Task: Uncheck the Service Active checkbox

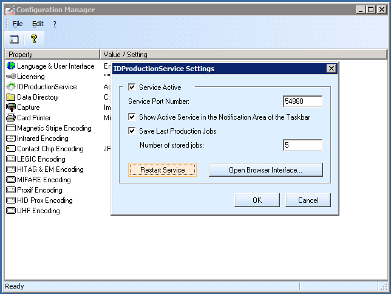Action: click(132, 87)
